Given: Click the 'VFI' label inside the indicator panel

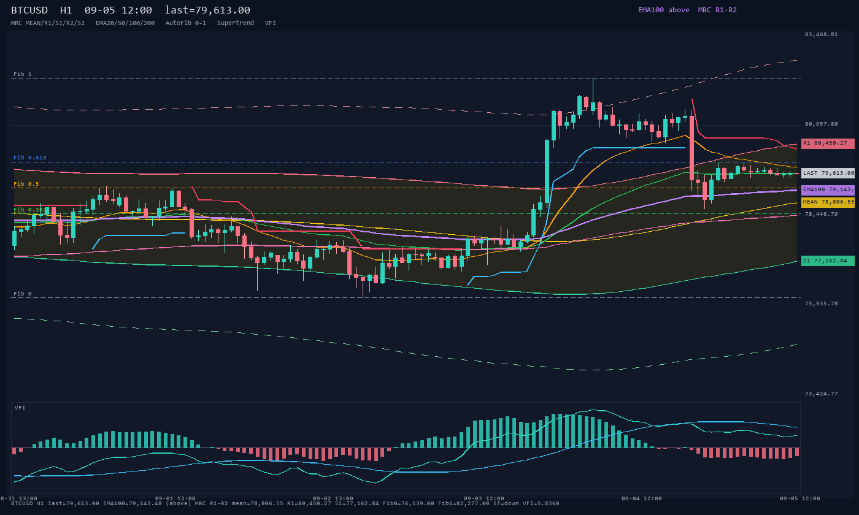Looking at the screenshot, I should (20, 408).
